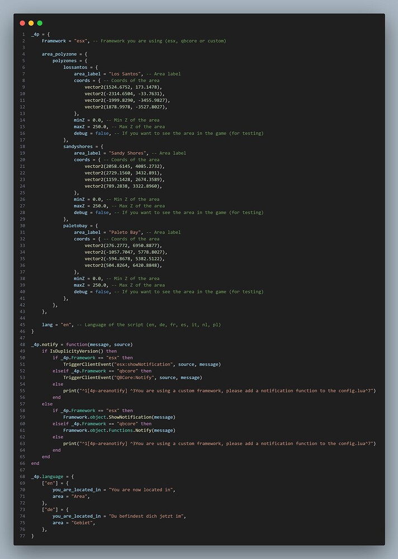398x559 pixels.
Task: Click the IsDuplicityVersion() call
Action: pos(77,351)
